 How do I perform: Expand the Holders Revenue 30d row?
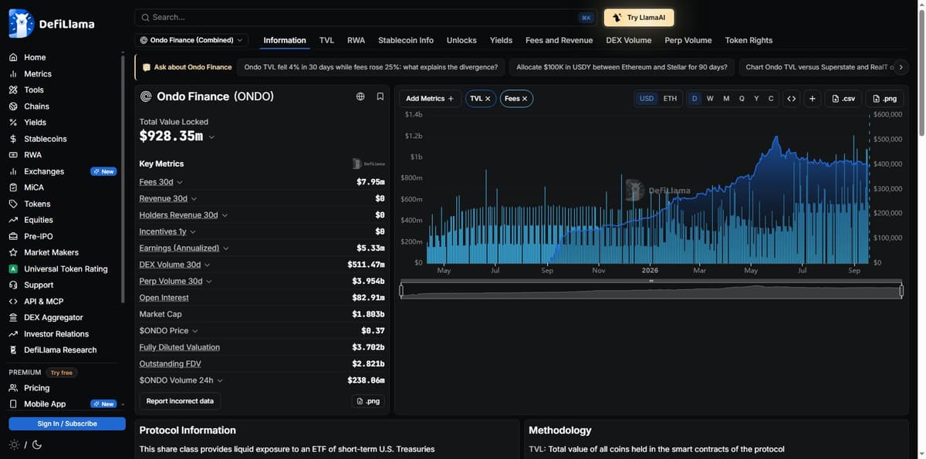click(225, 215)
